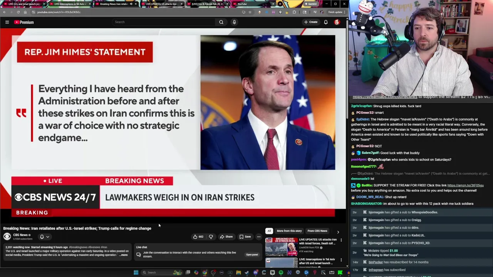Toggle CBS News notification bell setting
The height and width of the screenshot is (277, 493).
[44, 237]
